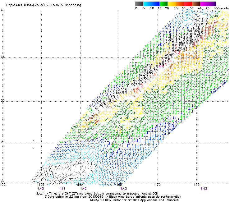Viewport: 230px width, 202px height.
Task: Click the longitude label '175'
Action: (196, 185)
